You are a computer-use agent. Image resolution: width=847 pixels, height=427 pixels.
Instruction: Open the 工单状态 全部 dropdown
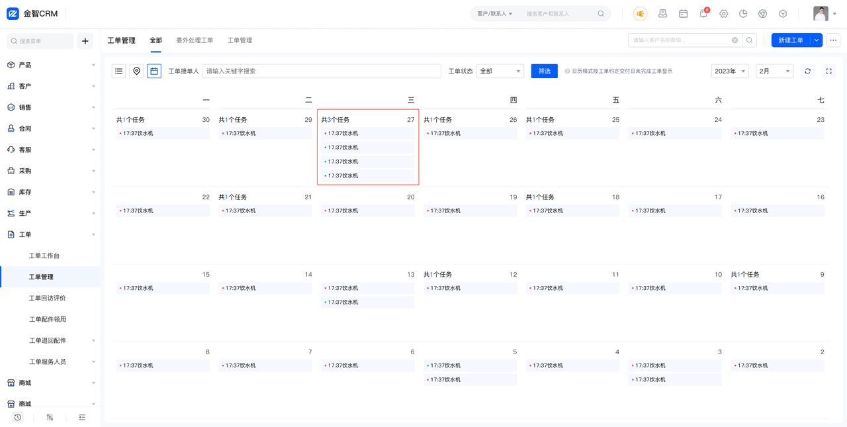(500, 71)
